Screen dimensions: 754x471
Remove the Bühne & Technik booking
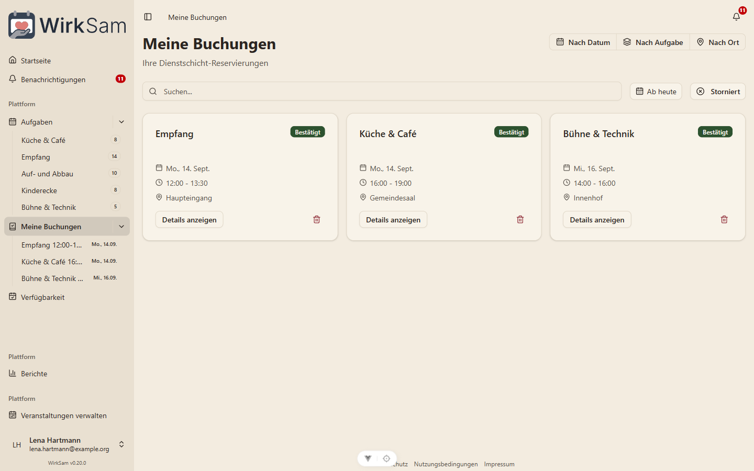coord(724,220)
